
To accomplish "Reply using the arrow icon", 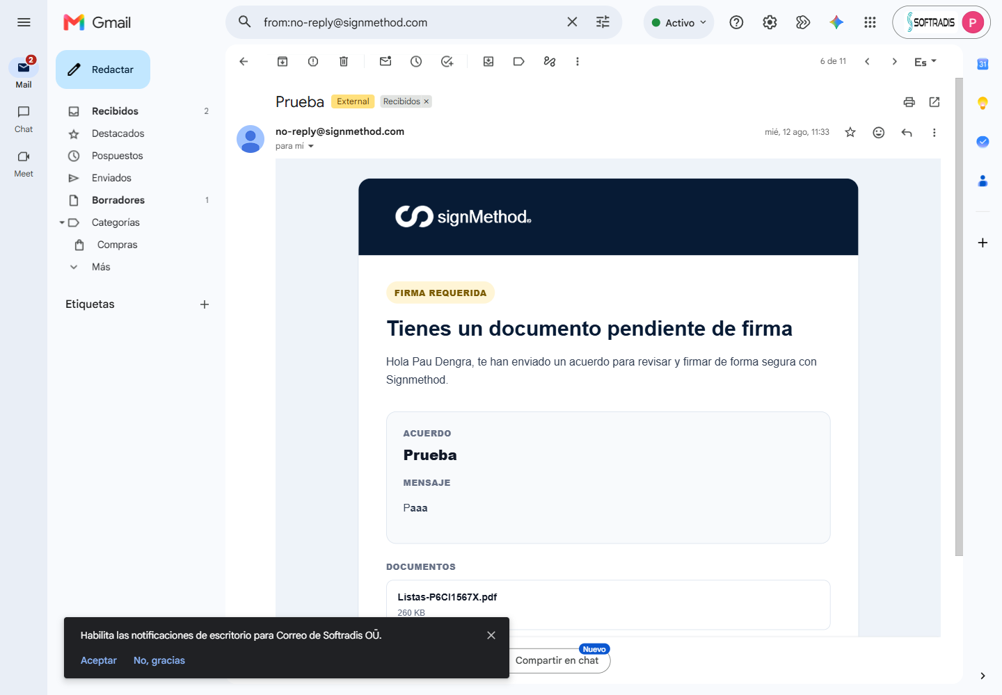I will pyautogui.click(x=907, y=132).
